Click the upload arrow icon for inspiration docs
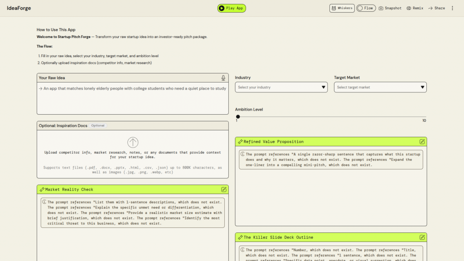 [133, 143]
